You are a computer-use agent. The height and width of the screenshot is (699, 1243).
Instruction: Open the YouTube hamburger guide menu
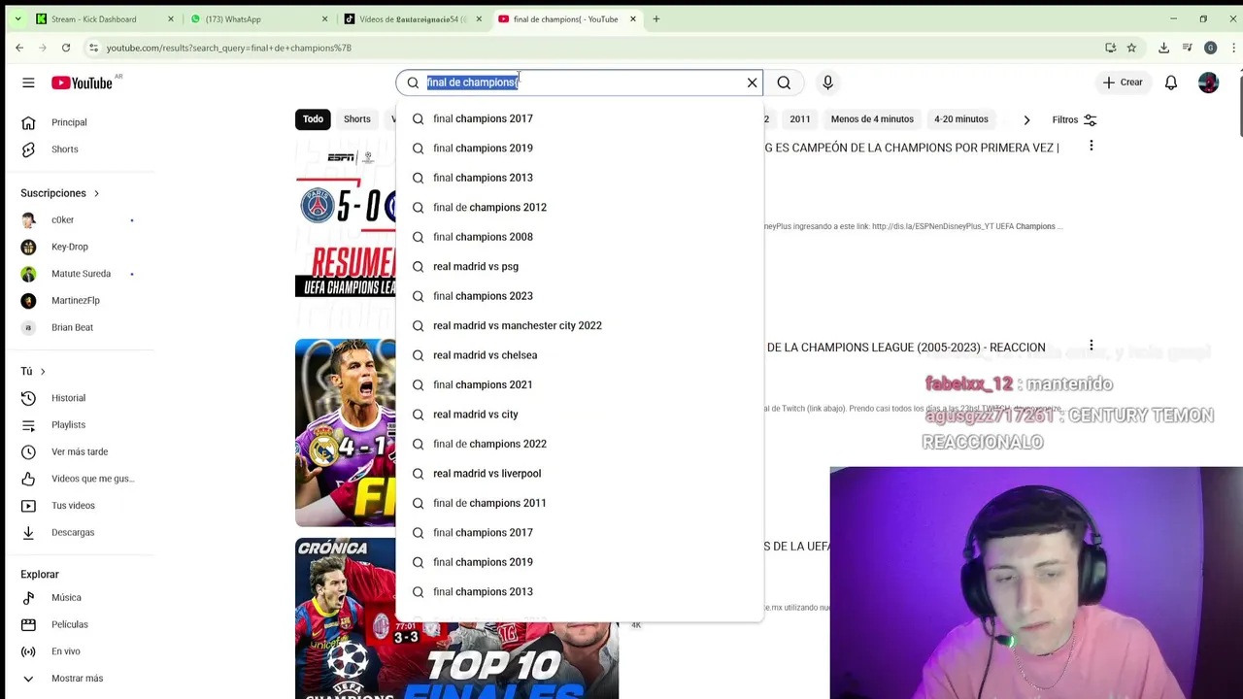point(28,83)
